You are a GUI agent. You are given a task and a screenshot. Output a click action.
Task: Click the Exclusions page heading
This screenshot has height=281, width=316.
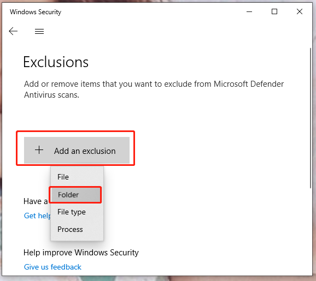pos(56,62)
